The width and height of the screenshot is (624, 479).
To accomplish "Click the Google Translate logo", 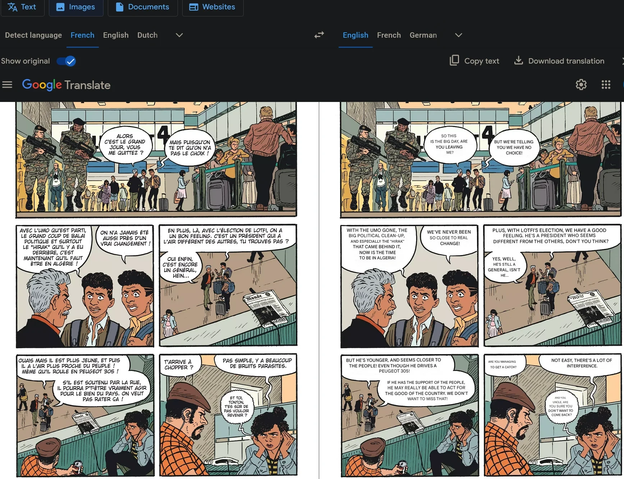I will [x=66, y=85].
